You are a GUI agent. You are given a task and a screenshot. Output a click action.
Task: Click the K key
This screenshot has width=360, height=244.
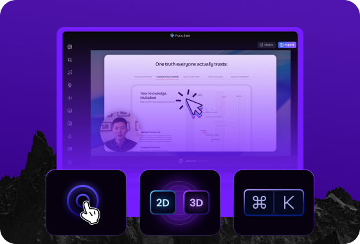pyautogui.click(x=289, y=202)
